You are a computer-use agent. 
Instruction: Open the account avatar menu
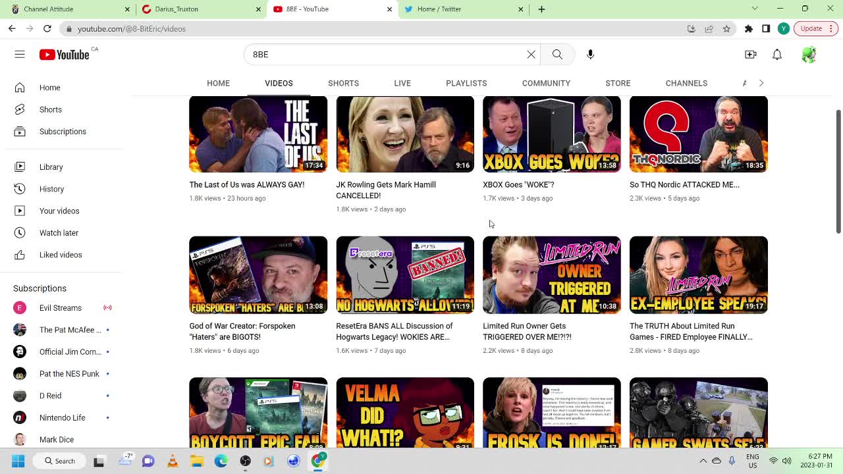(x=809, y=55)
